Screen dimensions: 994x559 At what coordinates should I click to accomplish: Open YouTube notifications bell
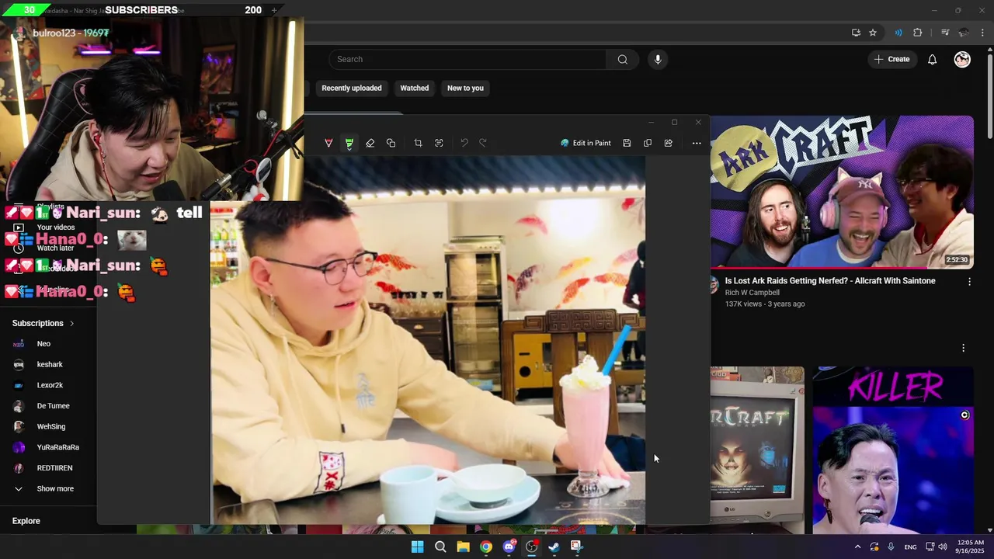coord(933,60)
